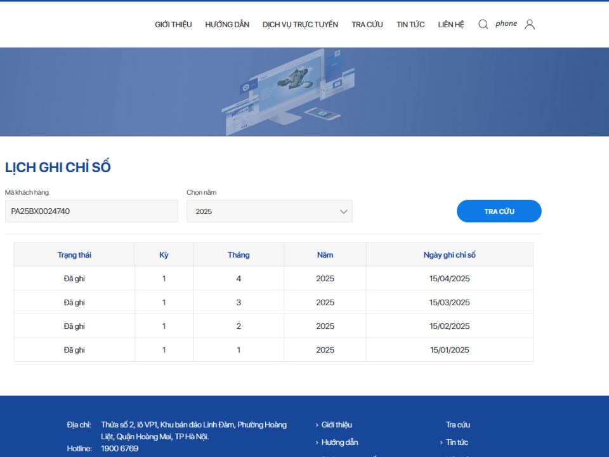
Task: Expand the Chọn năm 2025 dropdown
Action: [270, 211]
